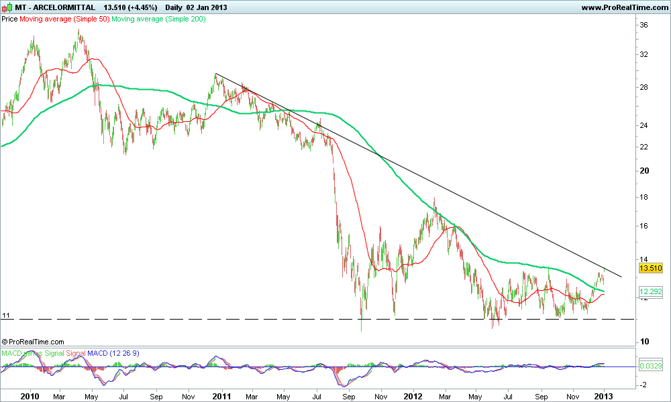Click the black descending trendline
This screenshot has height=402, width=671.
coord(419,175)
